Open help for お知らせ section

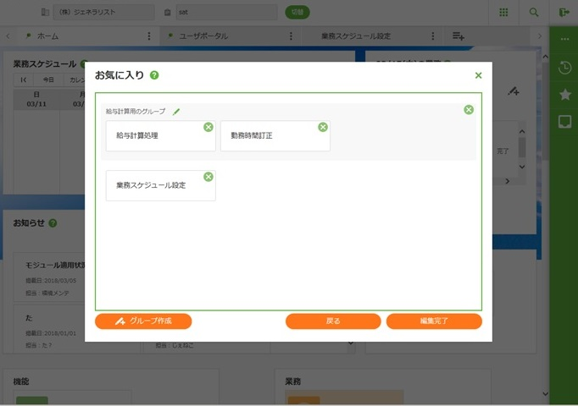tap(53, 222)
